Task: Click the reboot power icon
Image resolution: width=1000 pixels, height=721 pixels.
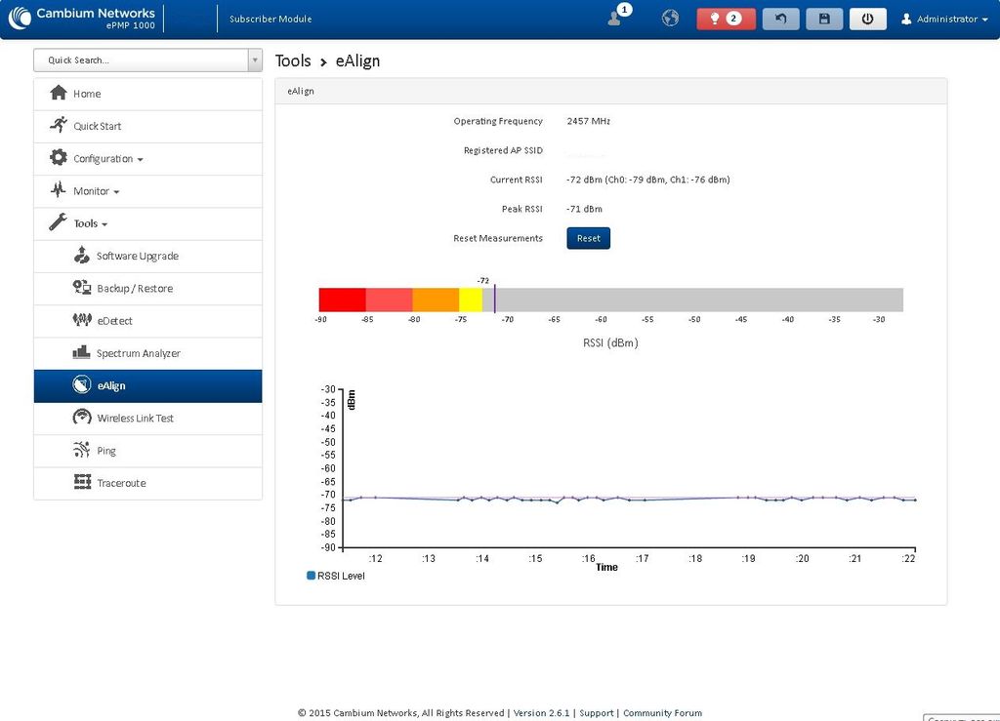Action: [867, 19]
